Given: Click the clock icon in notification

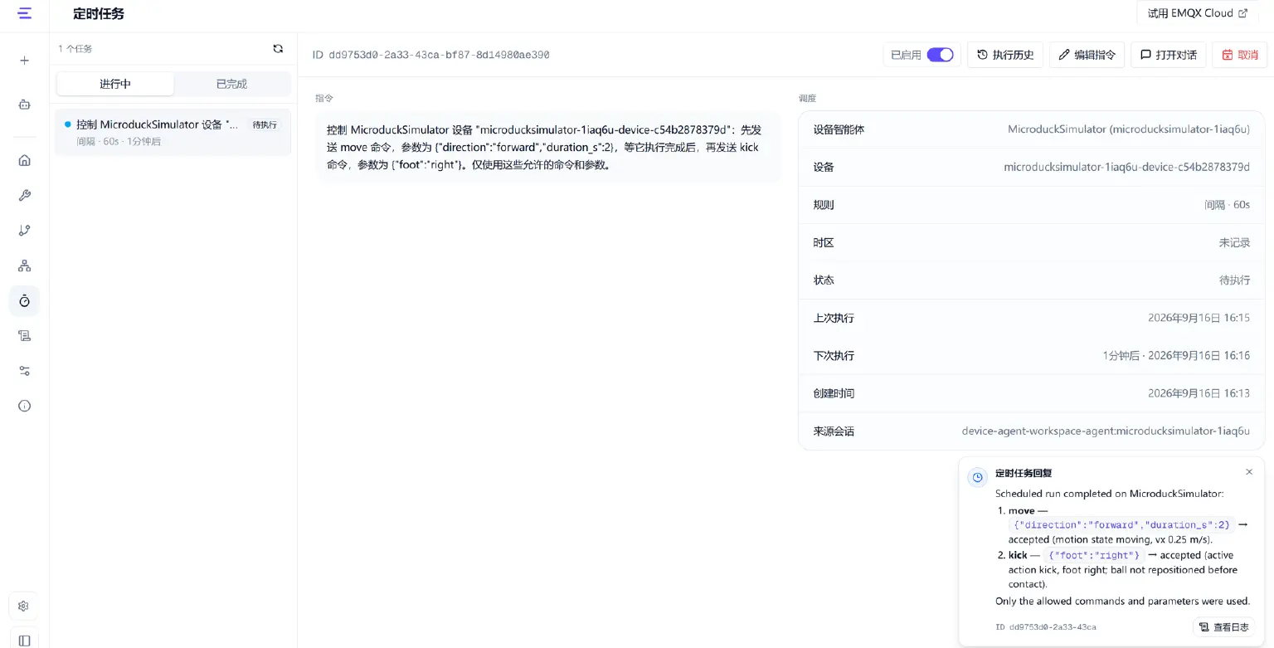Looking at the screenshot, I should click(x=977, y=477).
